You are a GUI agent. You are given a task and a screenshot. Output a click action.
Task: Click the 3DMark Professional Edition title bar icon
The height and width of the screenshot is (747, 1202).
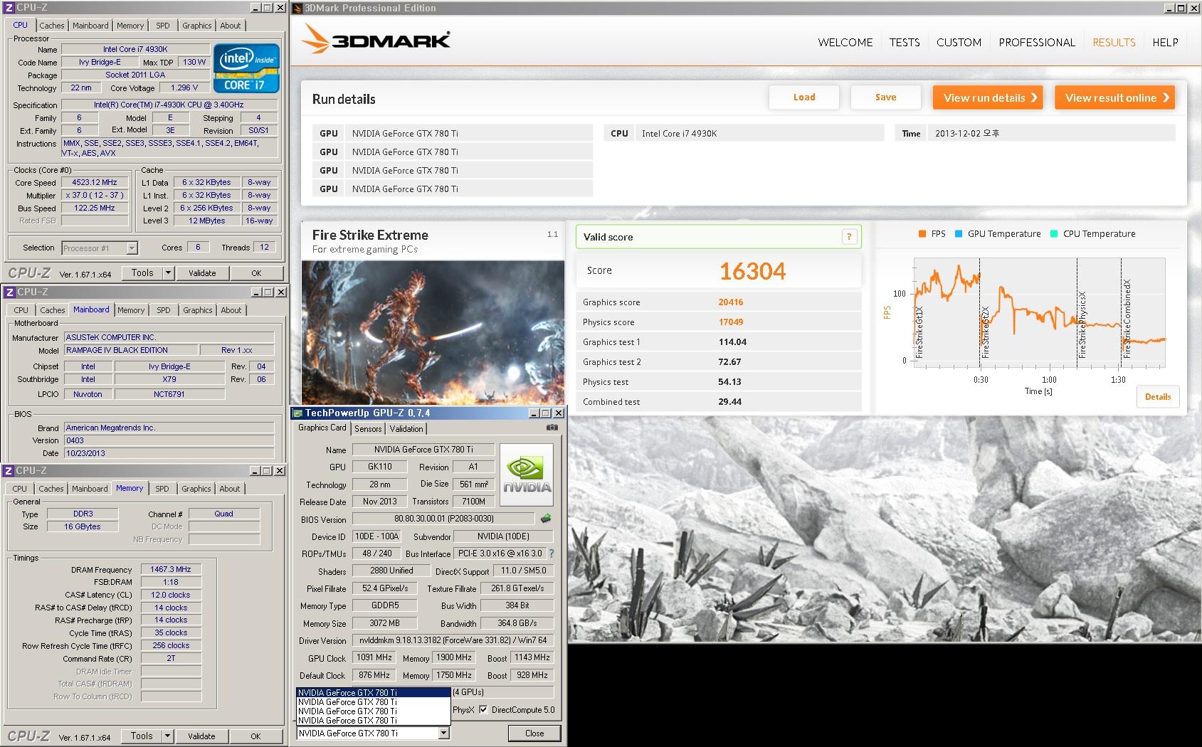pyautogui.click(x=297, y=8)
